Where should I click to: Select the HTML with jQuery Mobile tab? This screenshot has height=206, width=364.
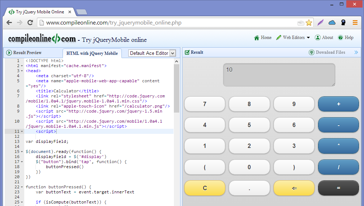pos(92,53)
